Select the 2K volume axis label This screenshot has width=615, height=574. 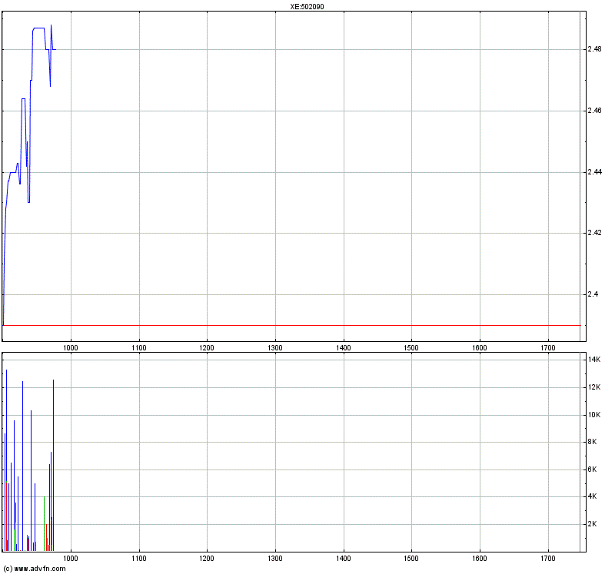tap(592, 524)
